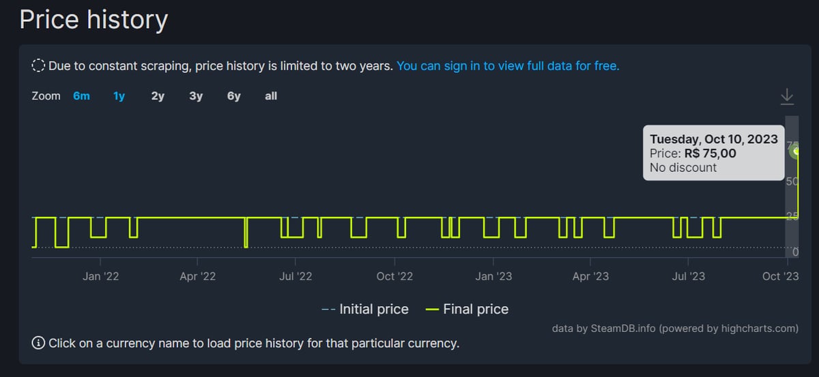819x377 pixels.
Task: Select the 2y zoom option
Action: tap(158, 96)
